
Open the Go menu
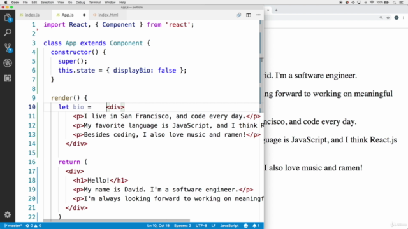[70, 3]
